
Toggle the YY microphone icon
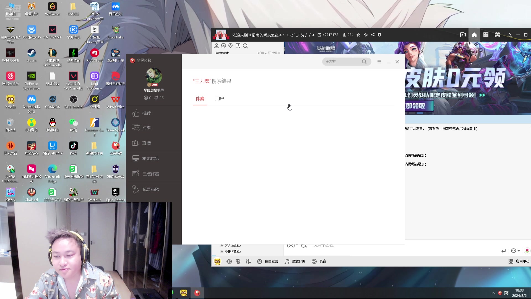238,262
